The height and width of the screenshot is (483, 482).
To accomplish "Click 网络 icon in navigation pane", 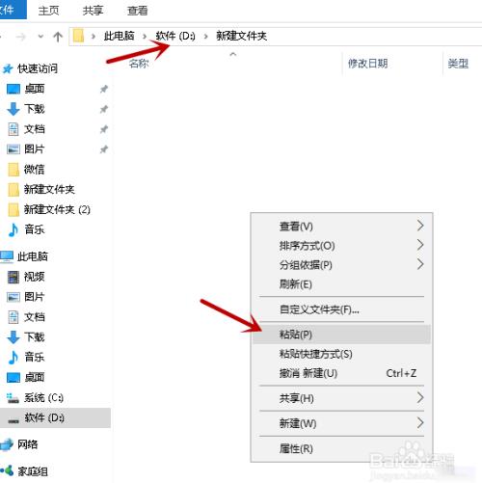I will tap(7, 444).
